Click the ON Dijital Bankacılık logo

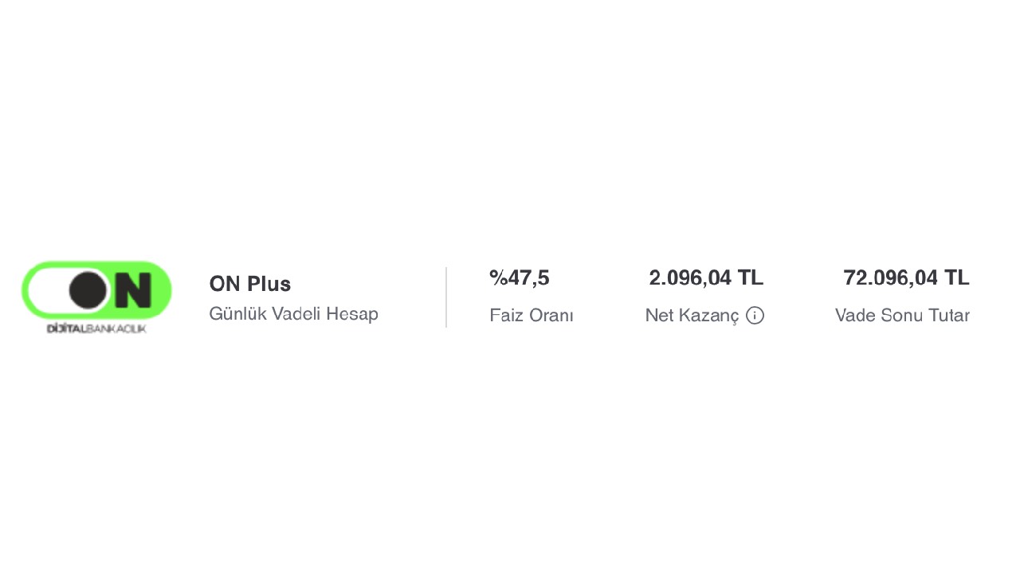96,297
